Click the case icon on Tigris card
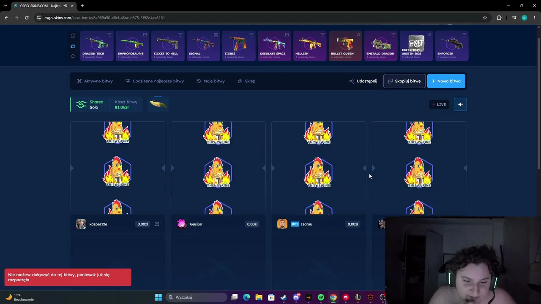Viewport: 541px width, 304px height. [251, 35]
